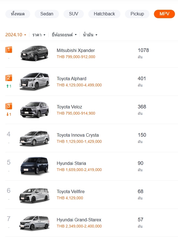
Task: Expand the 2024.10 date dropdown
Action: click(x=16, y=35)
